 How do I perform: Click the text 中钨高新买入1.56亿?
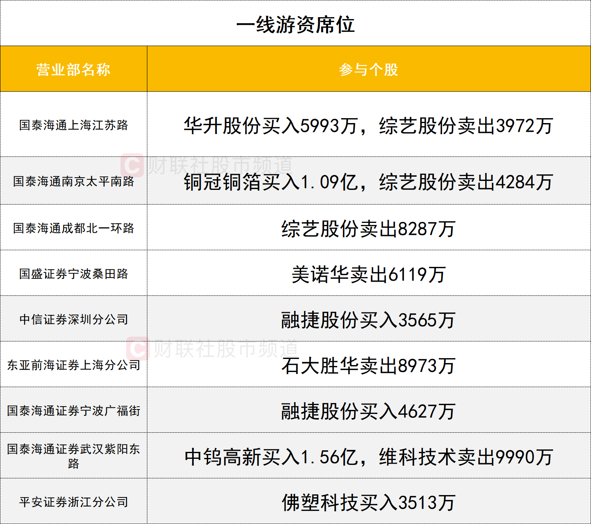pos(270,457)
